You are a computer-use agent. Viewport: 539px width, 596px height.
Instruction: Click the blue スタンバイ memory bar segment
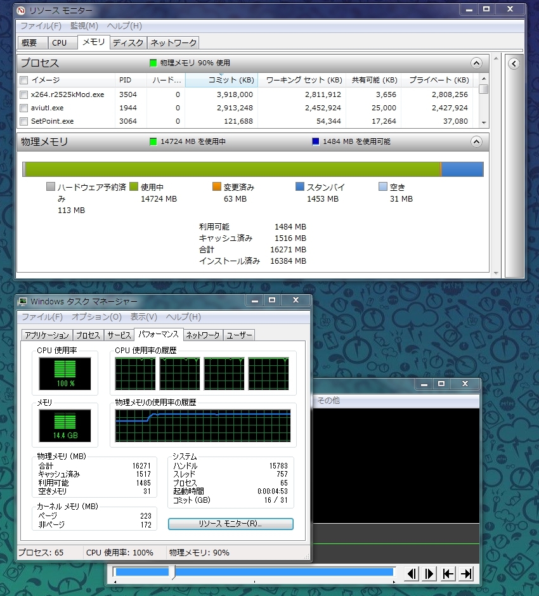click(x=463, y=169)
